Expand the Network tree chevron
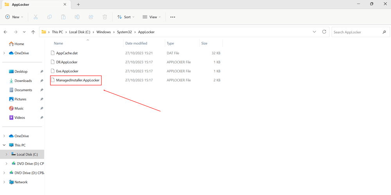The height and width of the screenshot is (195, 391). point(4,182)
